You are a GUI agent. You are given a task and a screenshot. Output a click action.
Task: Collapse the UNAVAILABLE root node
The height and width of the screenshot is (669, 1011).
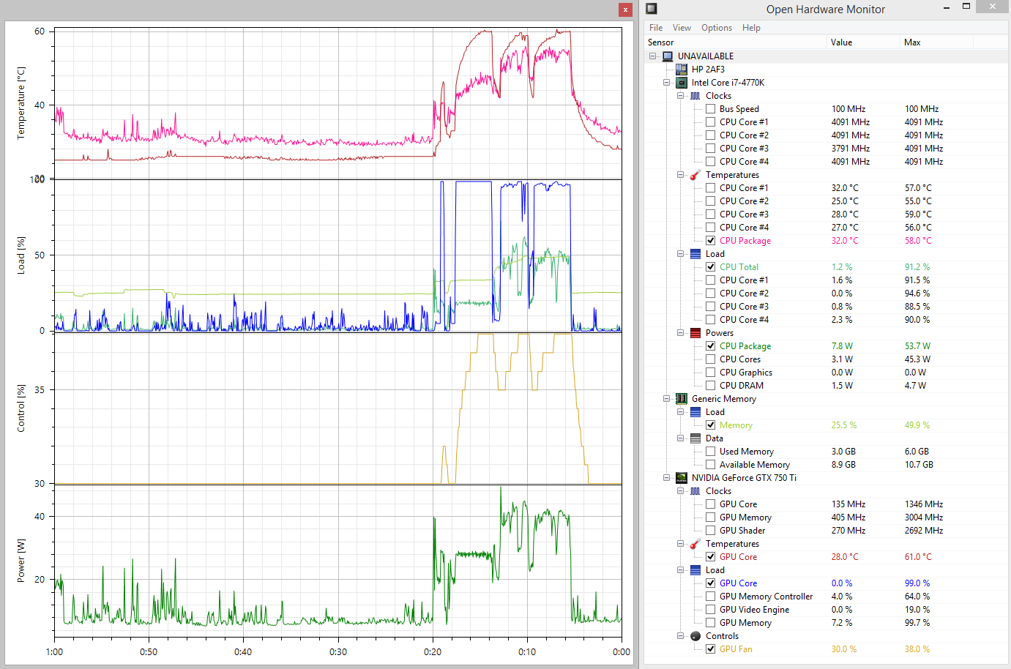[652, 56]
